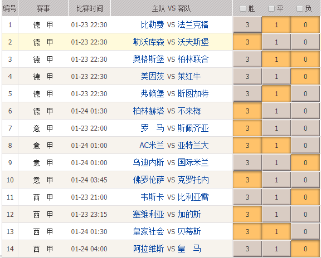Toggle win option 3 for 皇家社会 VS 贝蒂斯
321x258 pixels.
247,232
